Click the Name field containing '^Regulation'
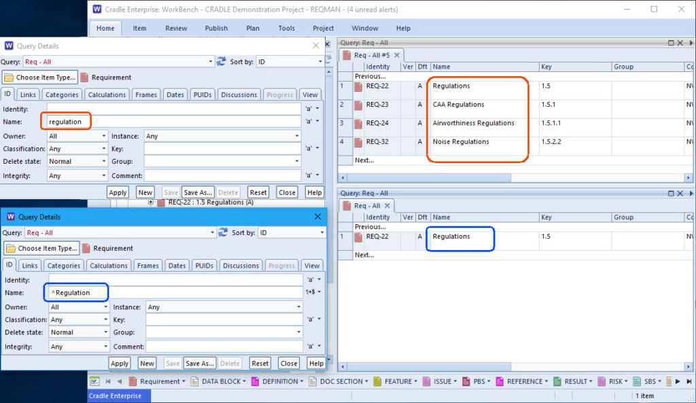The width and height of the screenshot is (696, 403). click(173, 292)
